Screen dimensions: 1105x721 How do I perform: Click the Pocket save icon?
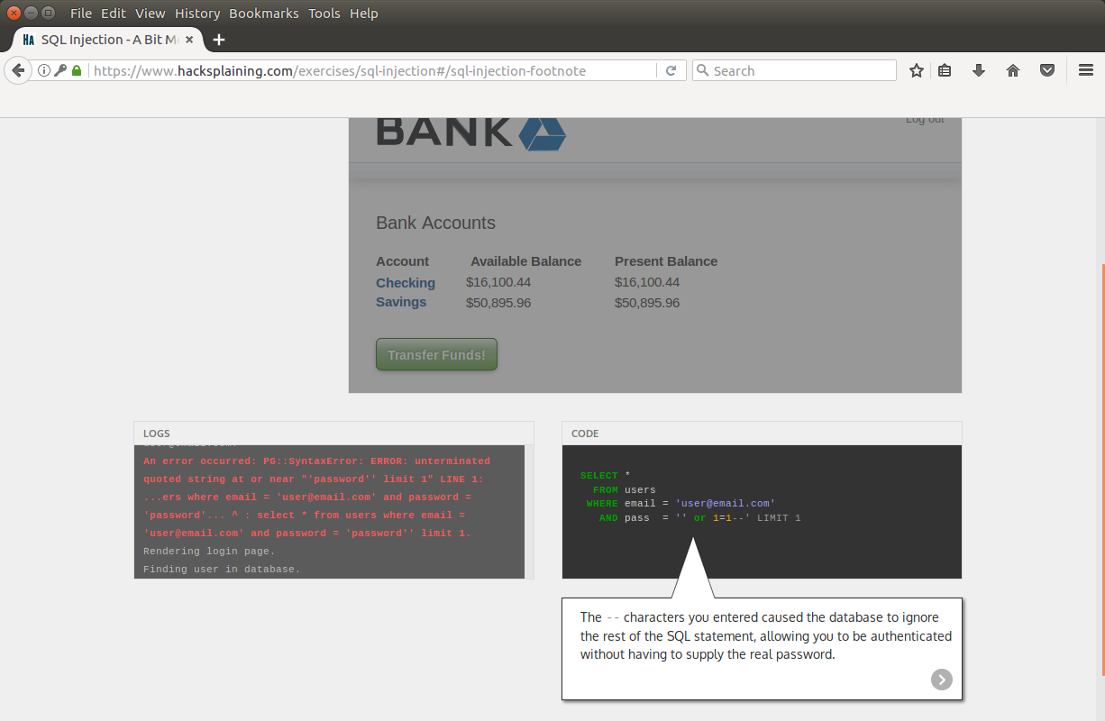coord(1047,70)
